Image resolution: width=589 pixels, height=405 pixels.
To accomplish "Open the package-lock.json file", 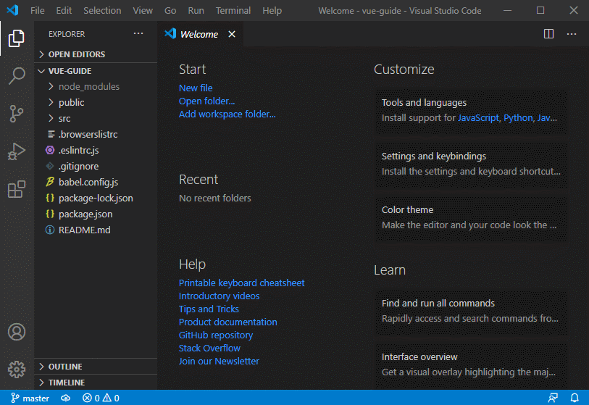I will (x=96, y=198).
